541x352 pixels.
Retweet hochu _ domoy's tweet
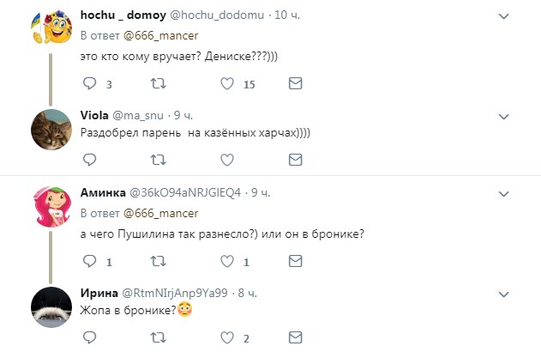(159, 84)
